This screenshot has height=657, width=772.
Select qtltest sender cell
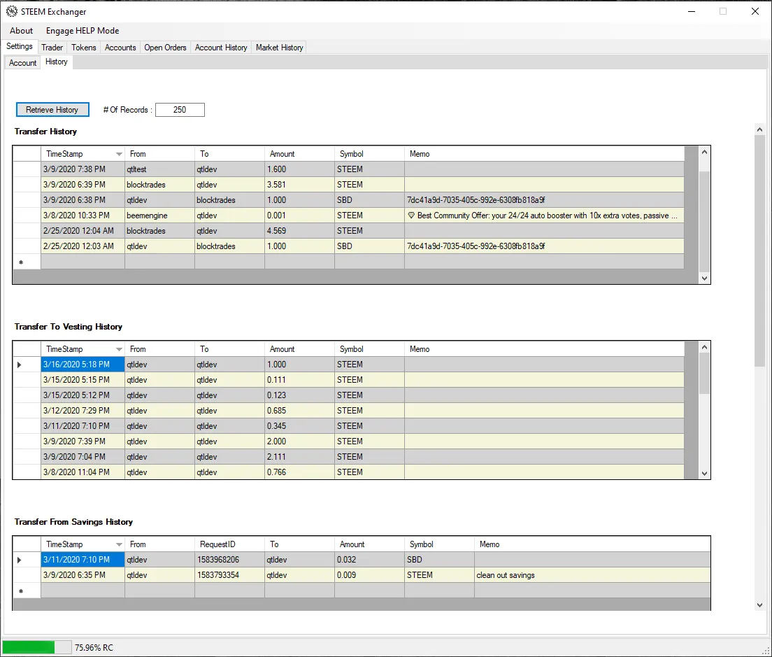coord(159,169)
